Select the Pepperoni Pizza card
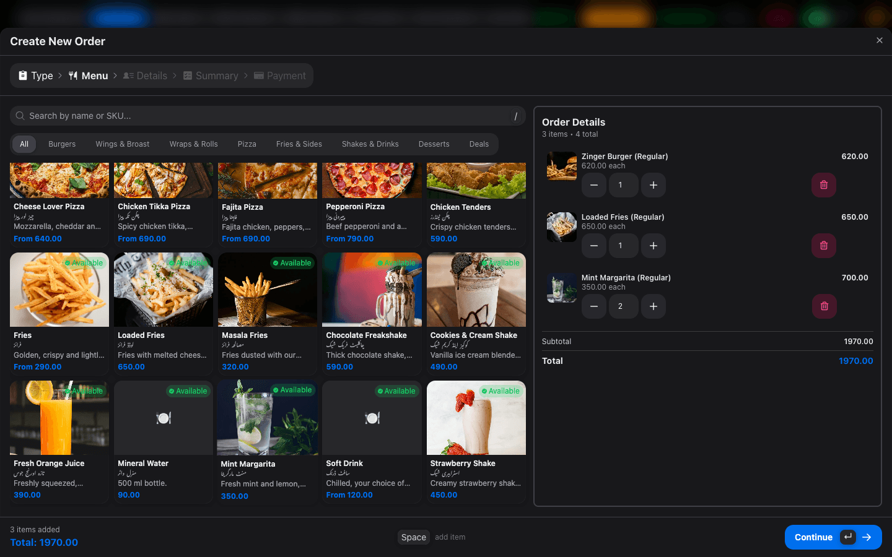This screenshot has width=892, height=557. [x=372, y=205]
